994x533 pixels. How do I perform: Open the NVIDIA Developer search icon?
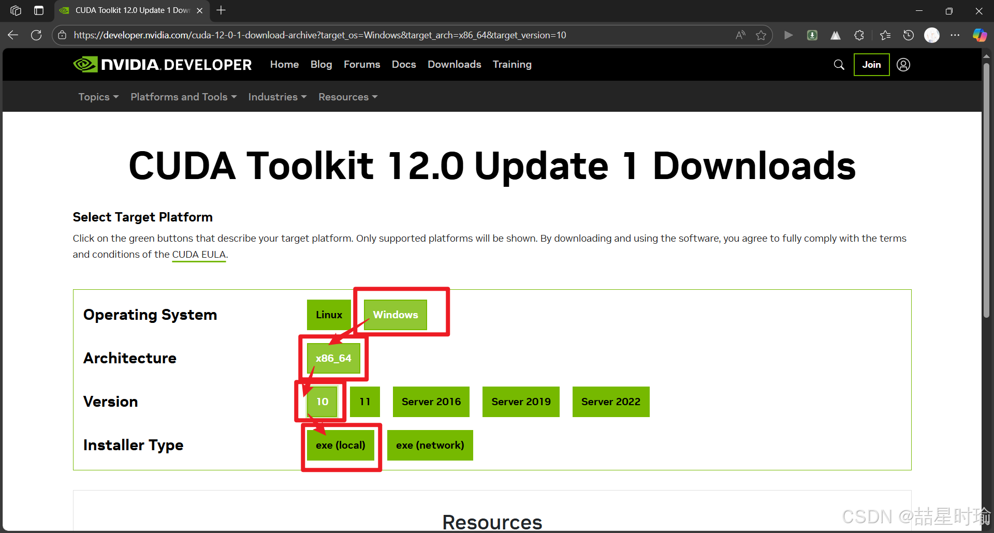(x=839, y=64)
